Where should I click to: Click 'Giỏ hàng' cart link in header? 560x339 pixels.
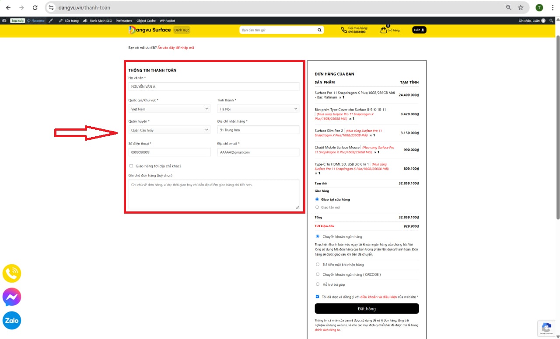pos(394,30)
